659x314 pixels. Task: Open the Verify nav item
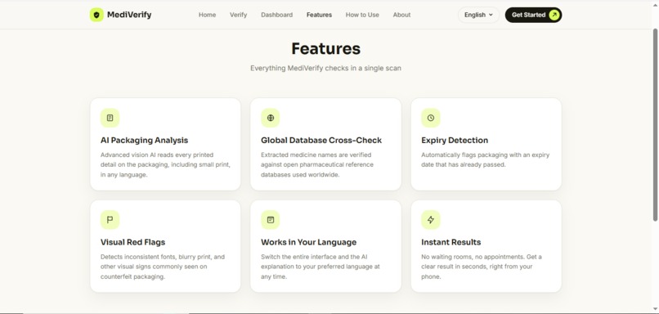point(238,15)
